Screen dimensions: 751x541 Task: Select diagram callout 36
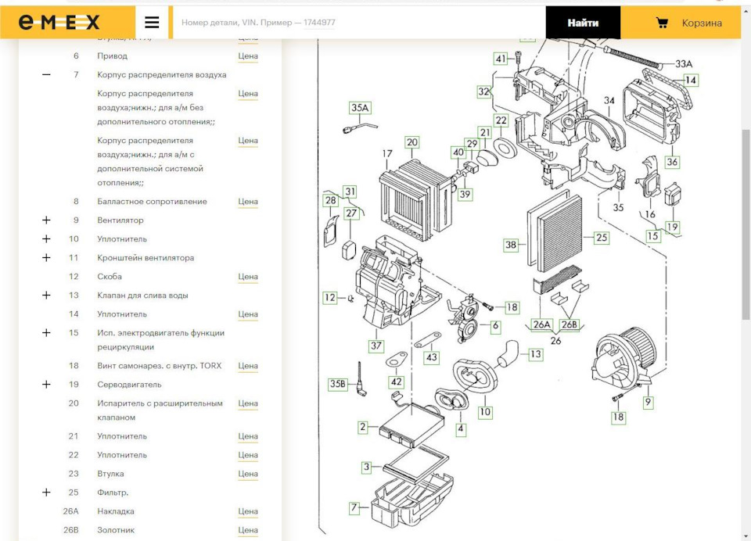[672, 162]
